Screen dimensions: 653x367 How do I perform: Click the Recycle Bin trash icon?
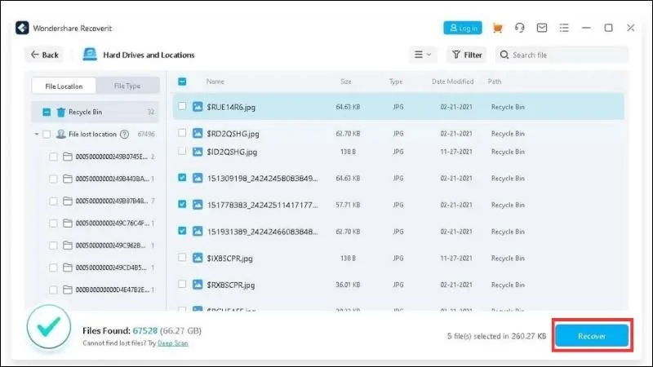click(x=60, y=112)
